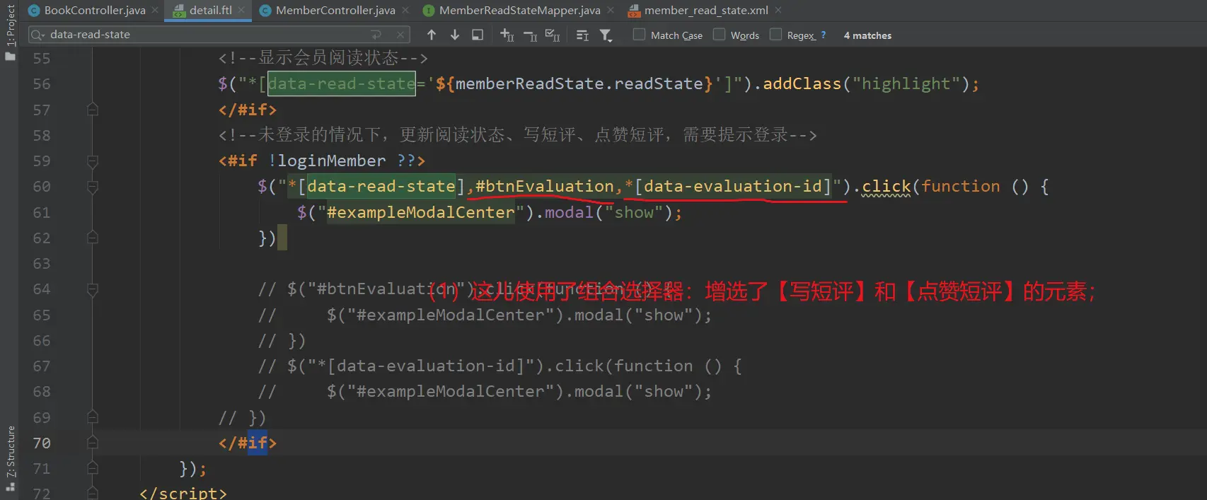Click inside the data-read-state search field
This screenshot has height=500, width=1207.
[205, 35]
